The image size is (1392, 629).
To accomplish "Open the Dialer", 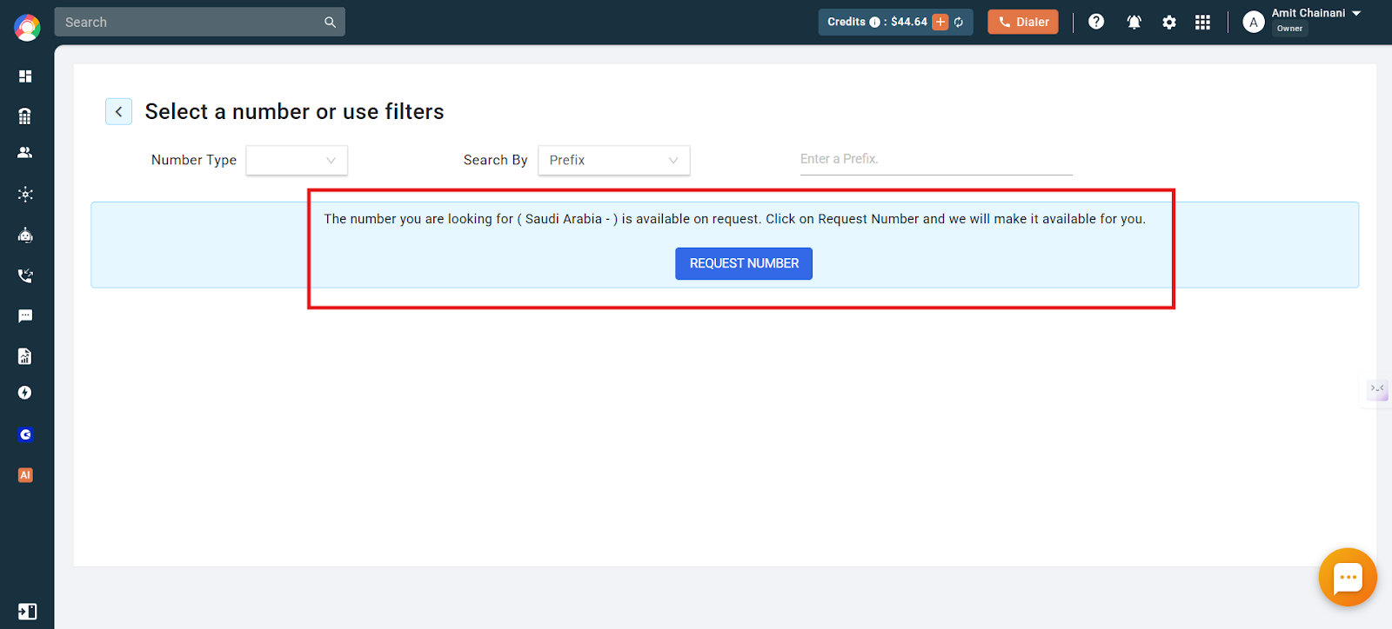I will (1023, 22).
